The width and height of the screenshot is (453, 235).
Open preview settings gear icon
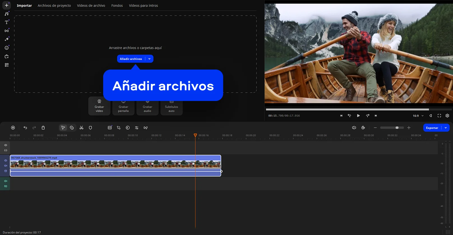[x=447, y=116]
